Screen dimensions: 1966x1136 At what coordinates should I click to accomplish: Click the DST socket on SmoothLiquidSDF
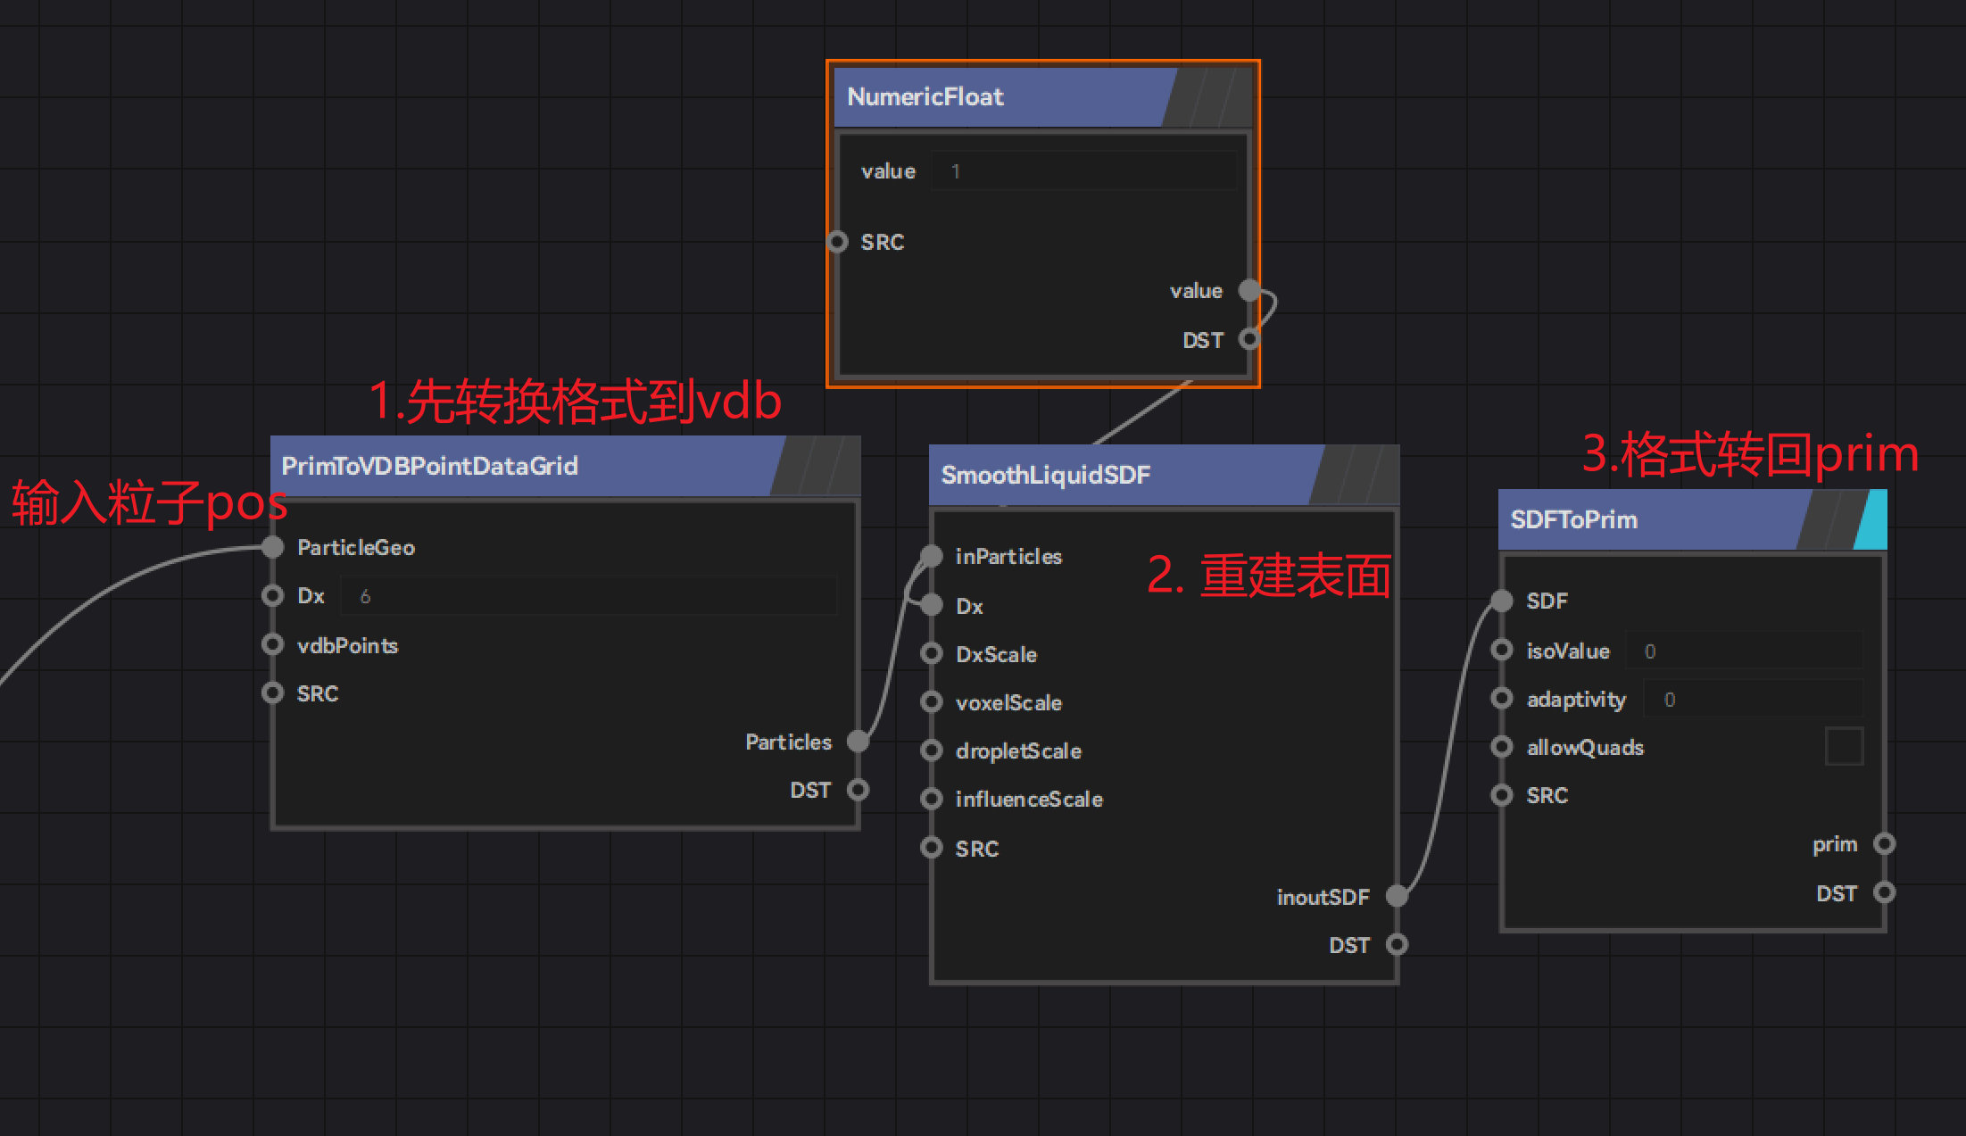pyautogui.click(x=1398, y=944)
